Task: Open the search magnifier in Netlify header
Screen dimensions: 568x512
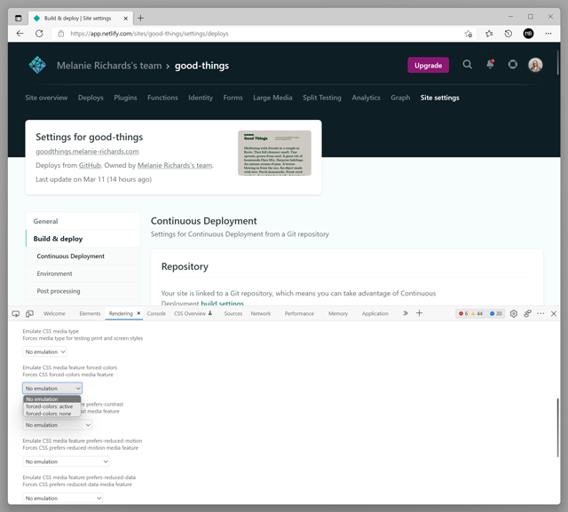Action: [x=468, y=65]
